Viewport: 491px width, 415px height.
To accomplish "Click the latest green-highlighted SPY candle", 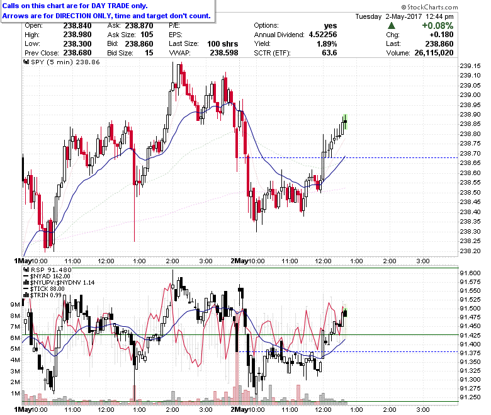I will [x=345, y=122].
